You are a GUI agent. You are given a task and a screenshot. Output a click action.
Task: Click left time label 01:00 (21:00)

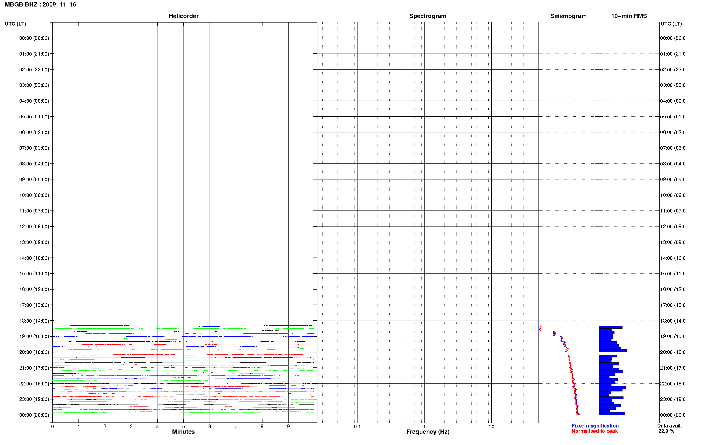point(34,54)
